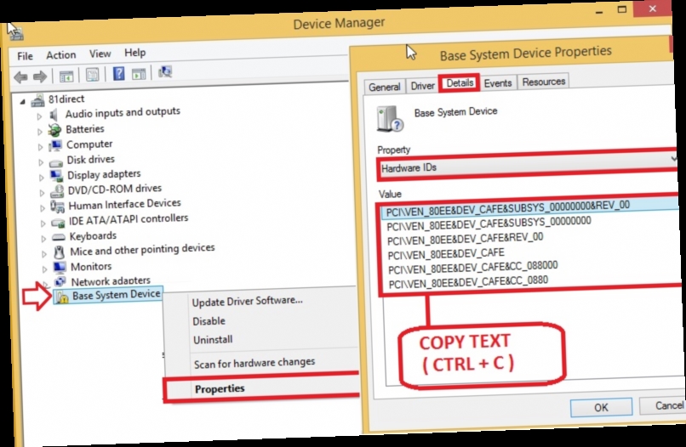This screenshot has height=447, width=686.
Task: Collapse the 81direct root node
Action: (22, 101)
